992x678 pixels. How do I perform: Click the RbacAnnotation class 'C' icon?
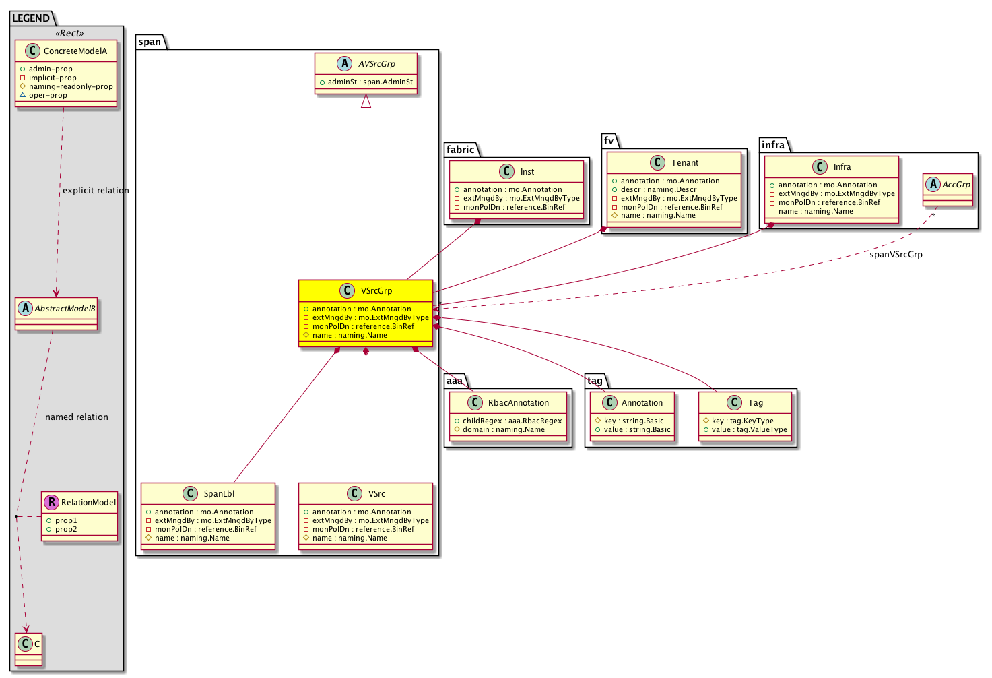click(x=475, y=402)
